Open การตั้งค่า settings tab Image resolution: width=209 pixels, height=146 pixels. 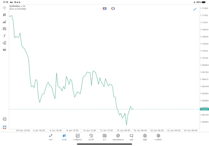[x=158, y=137]
